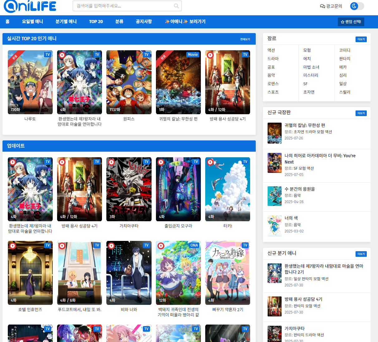The height and width of the screenshot is (342, 378).
Task: Click red arrow badge on 호텔 인휴먼즈 poster
Action: point(12,246)
